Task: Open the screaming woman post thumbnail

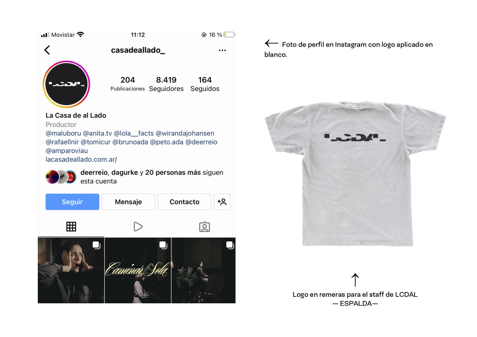Action: click(x=71, y=270)
